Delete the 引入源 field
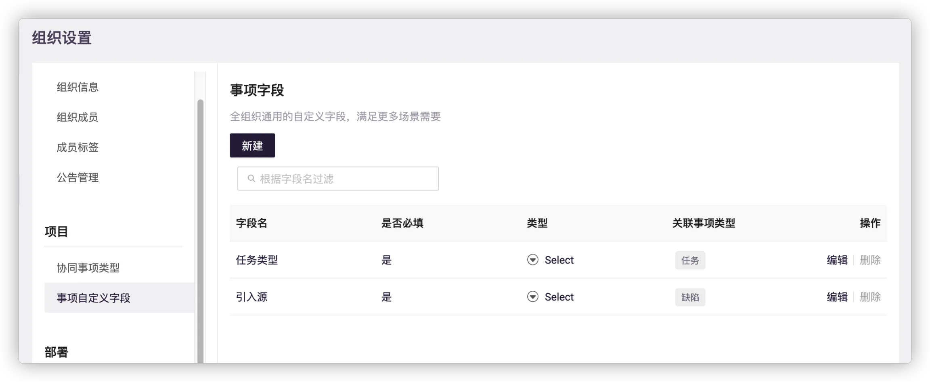Viewport: 930px width, 382px height. [870, 297]
